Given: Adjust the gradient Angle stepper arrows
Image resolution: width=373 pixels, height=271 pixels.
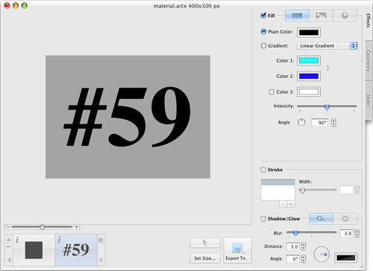Looking at the screenshot, I should point(333,123).
